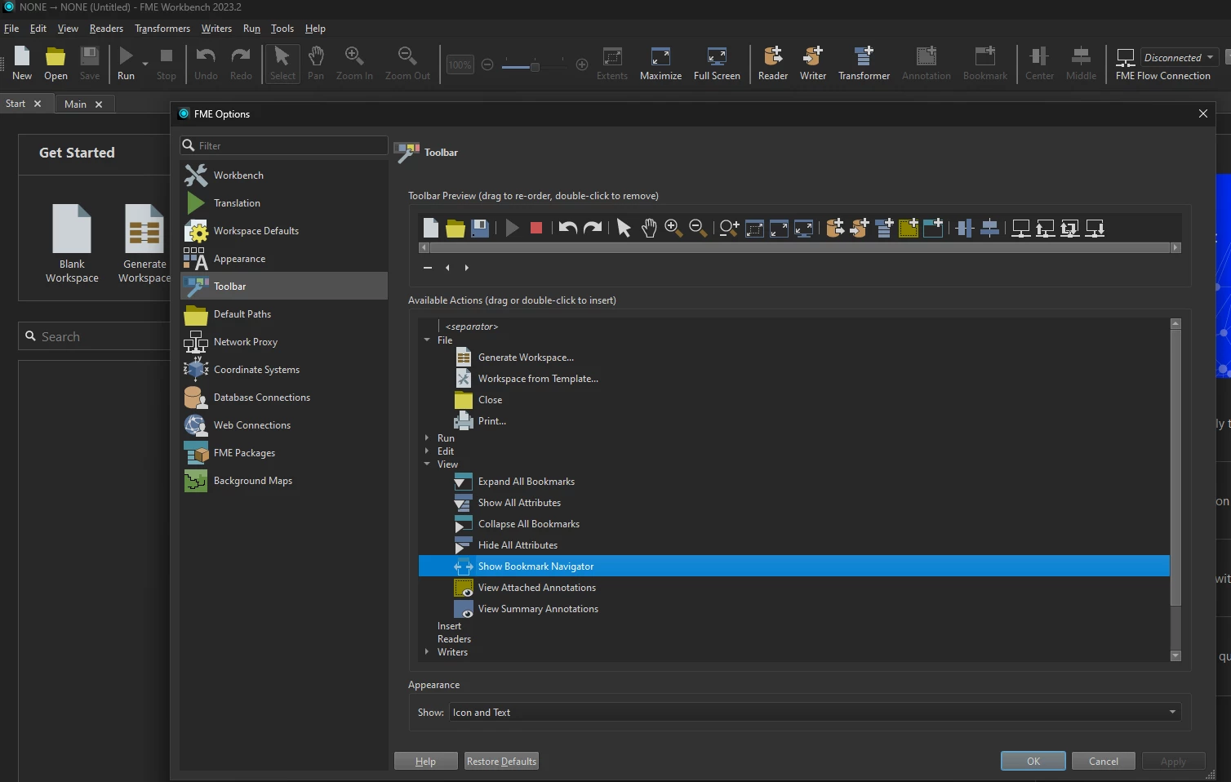Select the <separator> action item
The width and height of the screenshot is (1231, 782).
click(x=472, y=327)
